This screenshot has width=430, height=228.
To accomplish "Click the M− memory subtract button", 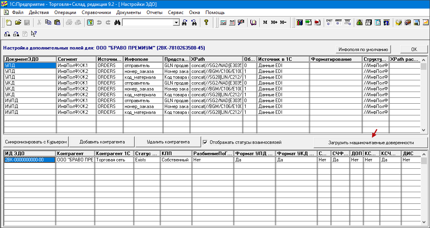I will point(283,23).
